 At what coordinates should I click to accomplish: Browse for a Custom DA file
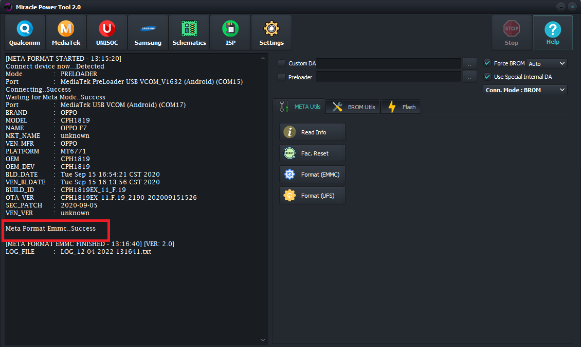click(470, 63)
